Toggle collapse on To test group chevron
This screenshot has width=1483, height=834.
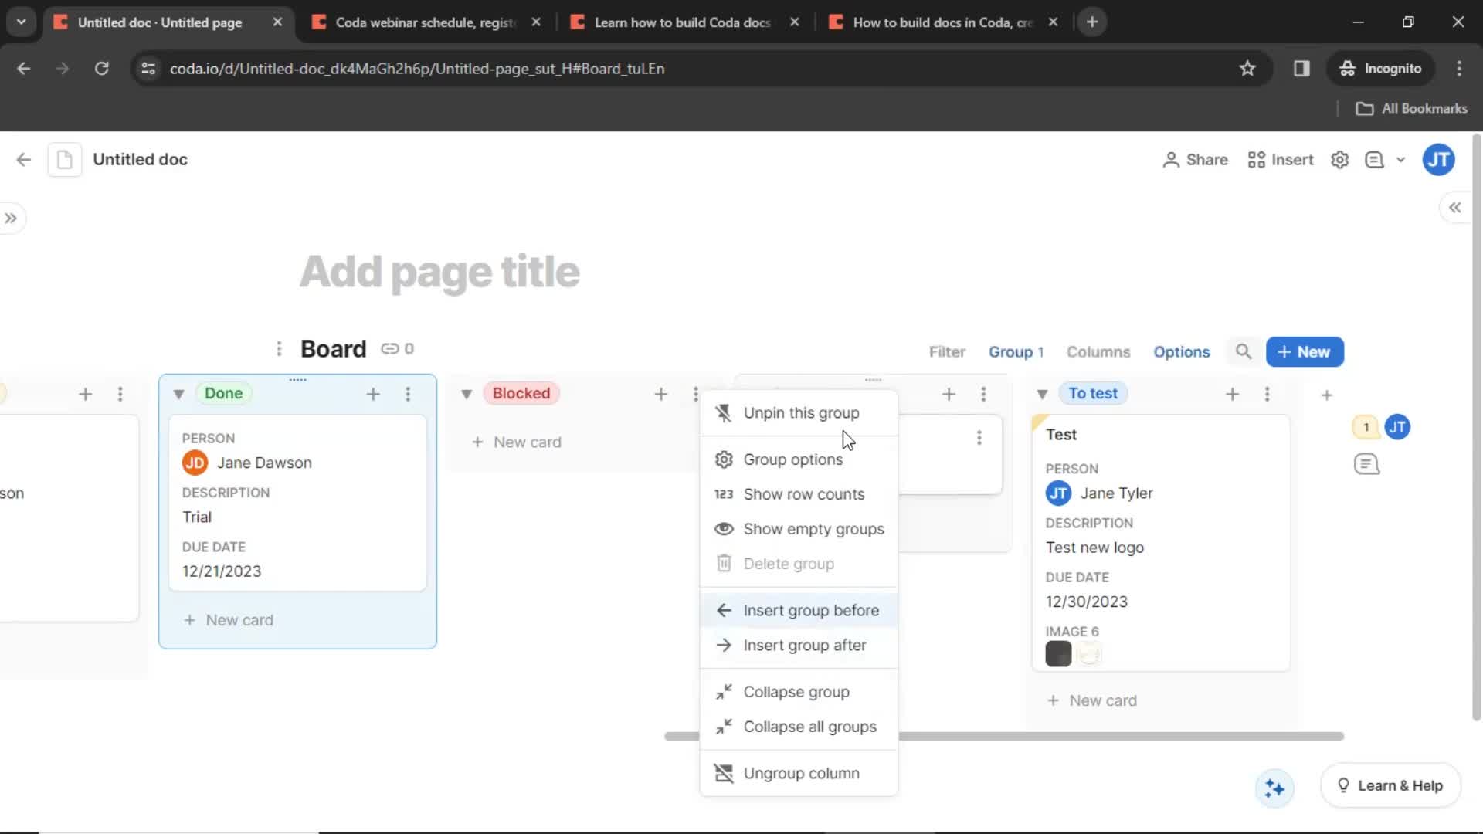(x=1041, y=393)
